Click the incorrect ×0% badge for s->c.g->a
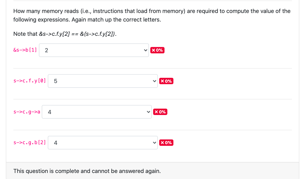Screen dimensions: 307x179 (x=160, y=112)
